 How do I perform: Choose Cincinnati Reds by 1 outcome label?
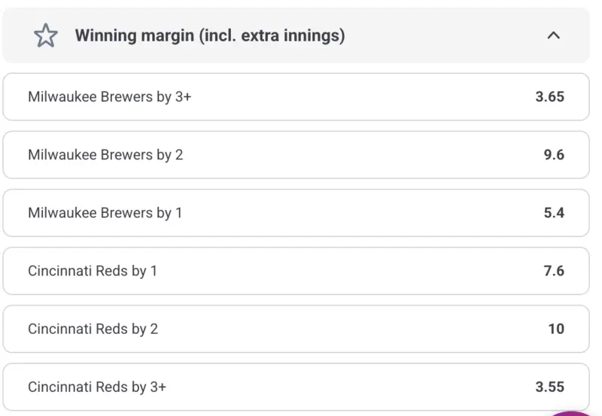pos(93,271)
